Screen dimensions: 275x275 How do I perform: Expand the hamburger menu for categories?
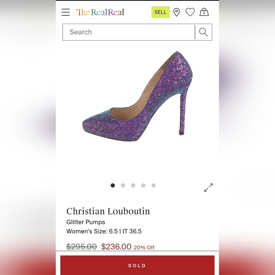(x=65, y=12)
